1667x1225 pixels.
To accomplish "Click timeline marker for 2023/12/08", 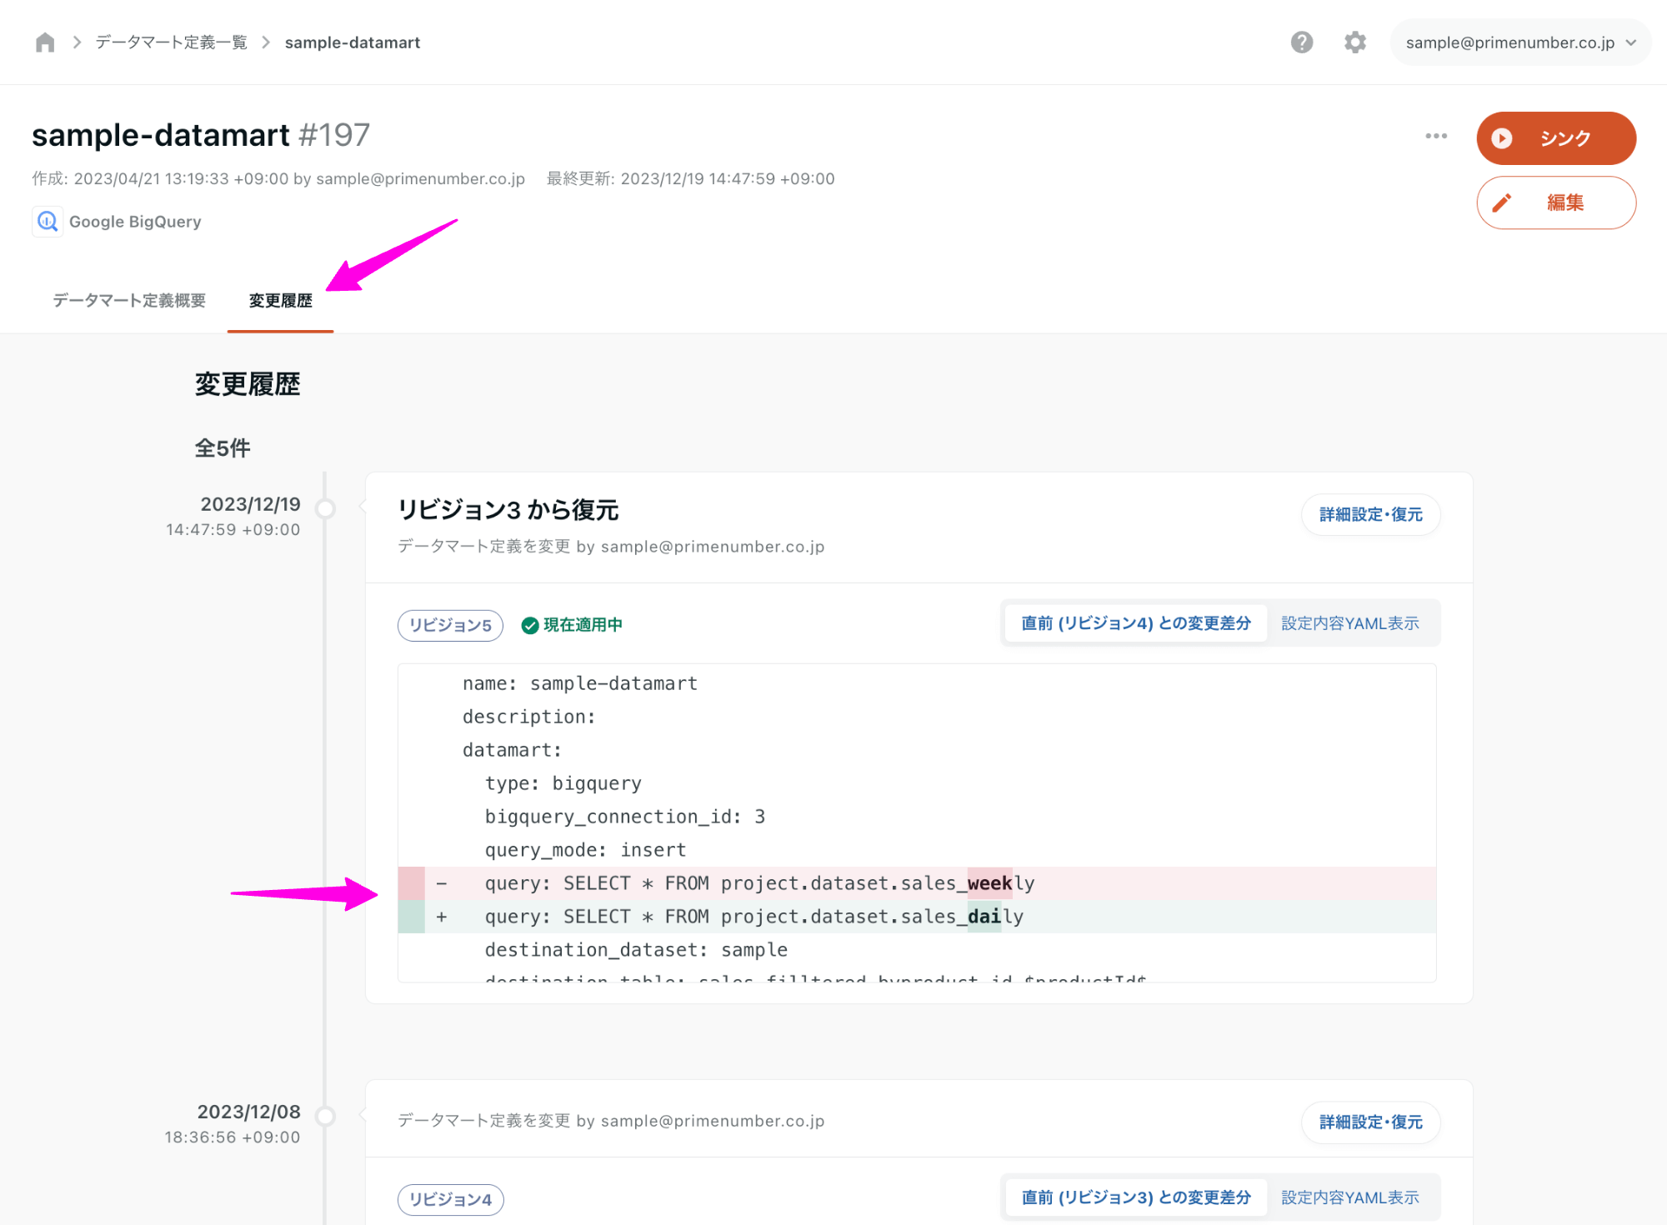I will point(325,1116).
